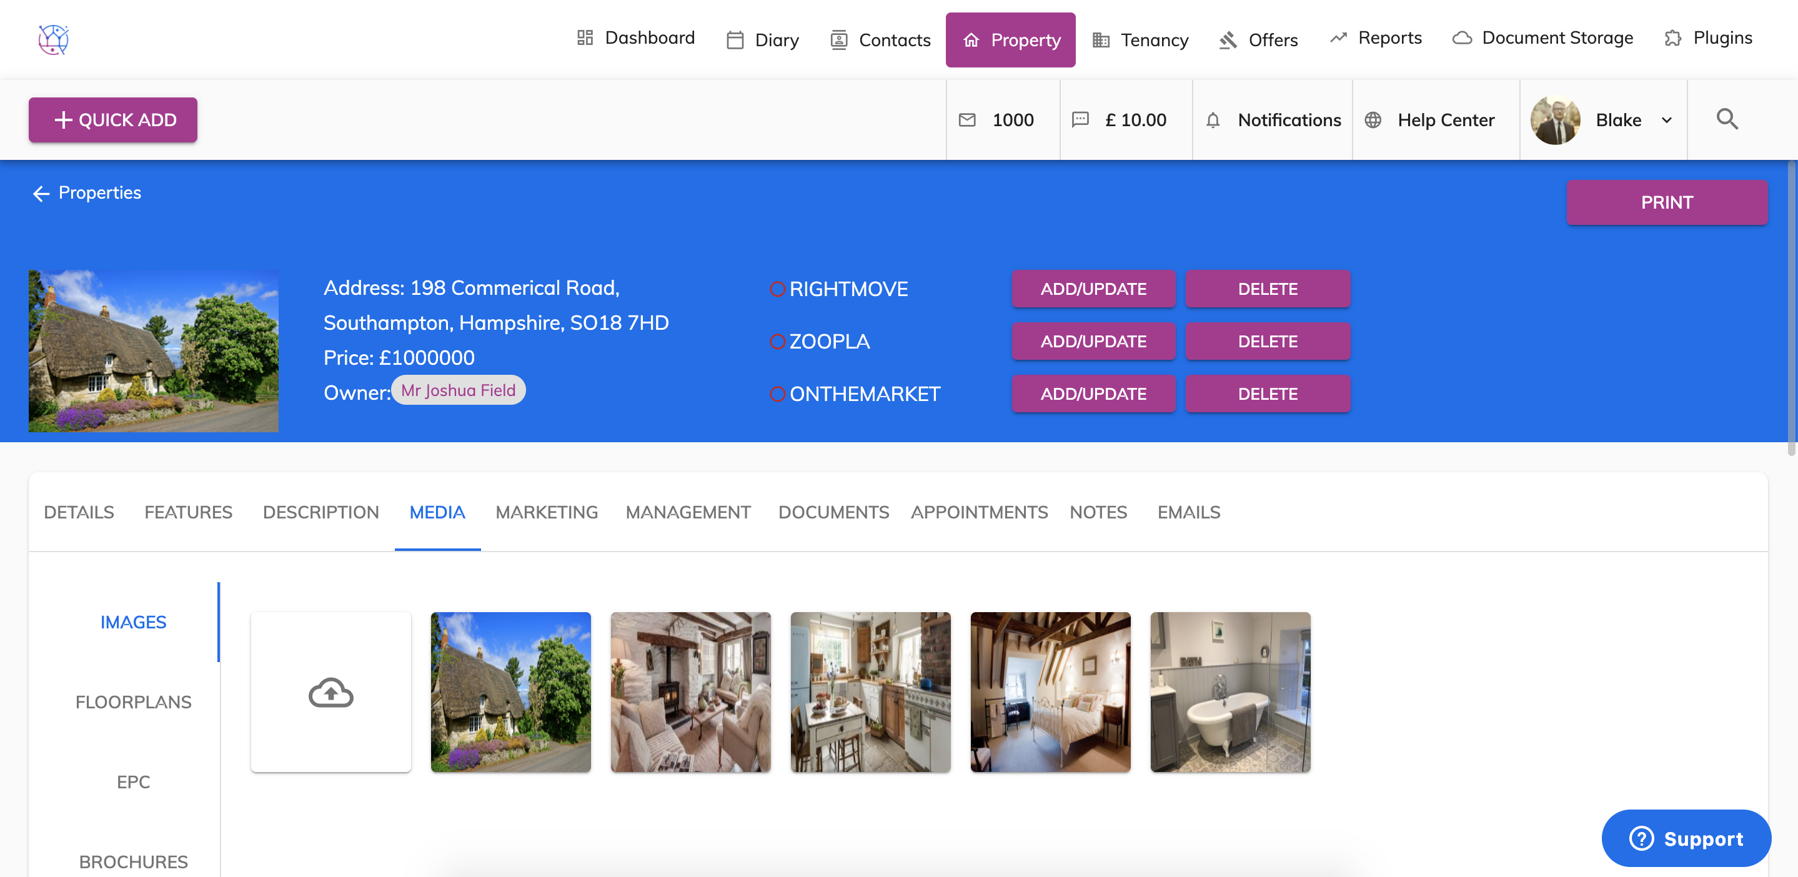Open Help Center globe icon
The image size is (1798, 877).
(1372, 120)
